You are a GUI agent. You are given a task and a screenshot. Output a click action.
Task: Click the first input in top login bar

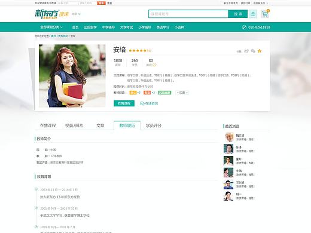coord(68,3)
